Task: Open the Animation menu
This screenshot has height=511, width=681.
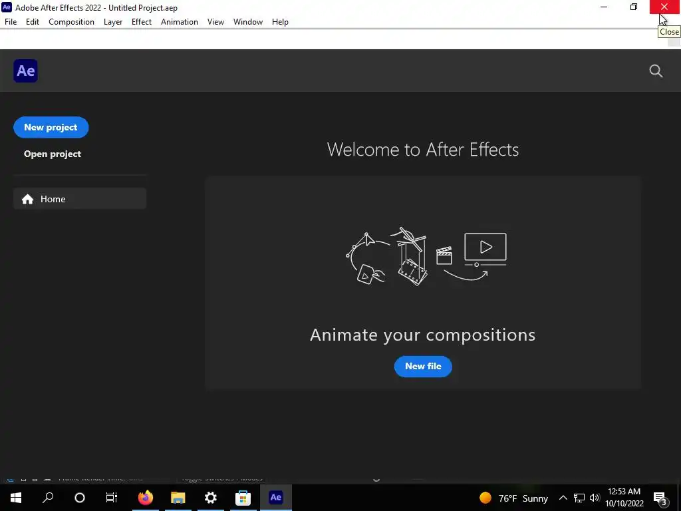Action: 180,22
